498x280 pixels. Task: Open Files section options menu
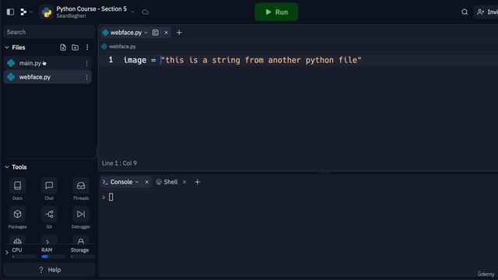87,47
